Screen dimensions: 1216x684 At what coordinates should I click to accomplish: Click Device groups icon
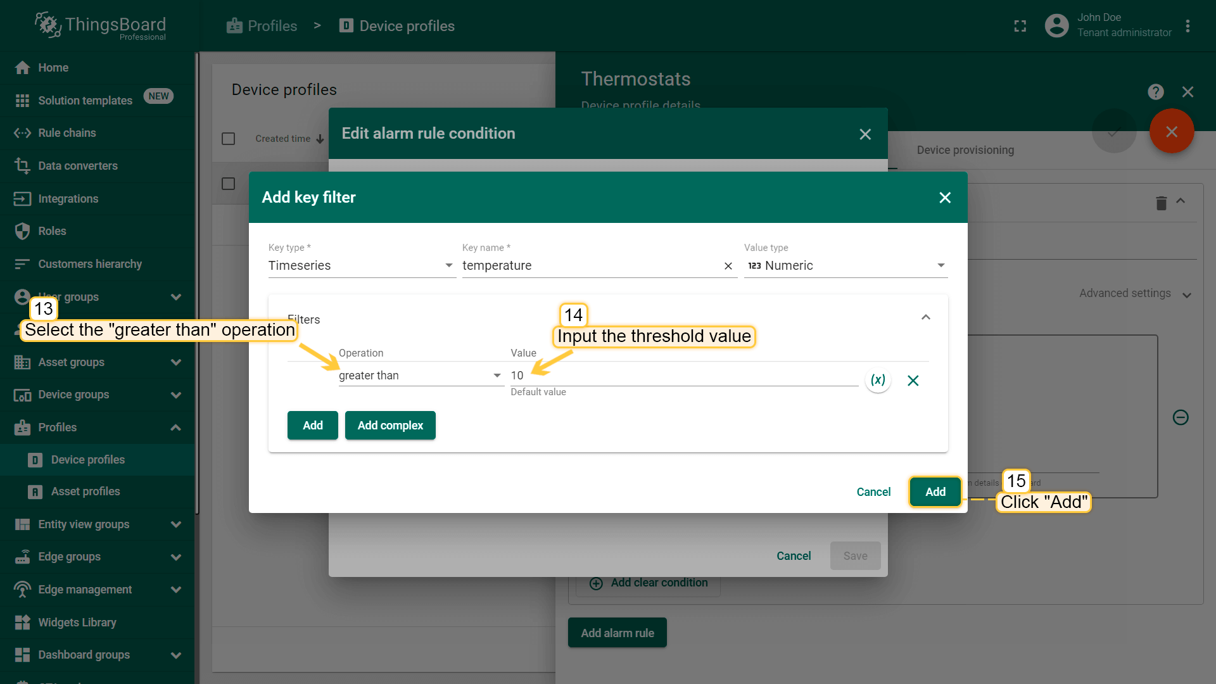point(23,395)
